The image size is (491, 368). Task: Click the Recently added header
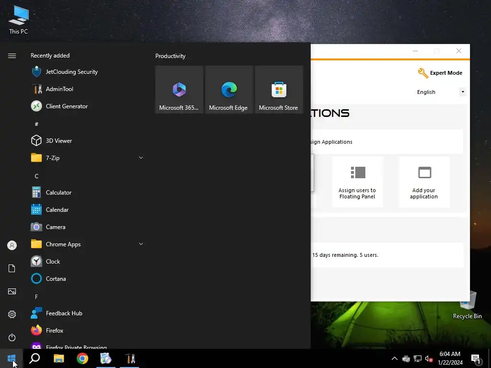(x=50, y=56)
